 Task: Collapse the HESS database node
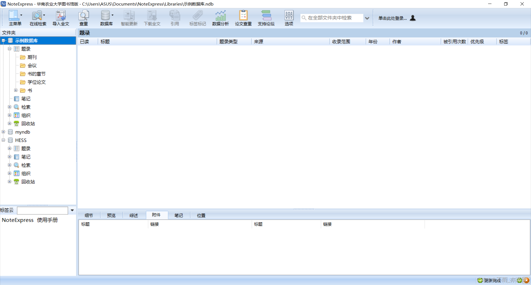point(3,140)
